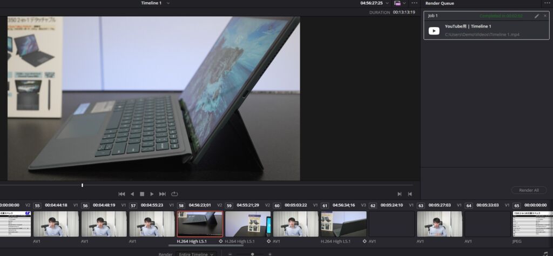This screenshot has height=256, width=553.
Task: Open the Render Entire Timeline dropdown
Action: tap(197, 254)
